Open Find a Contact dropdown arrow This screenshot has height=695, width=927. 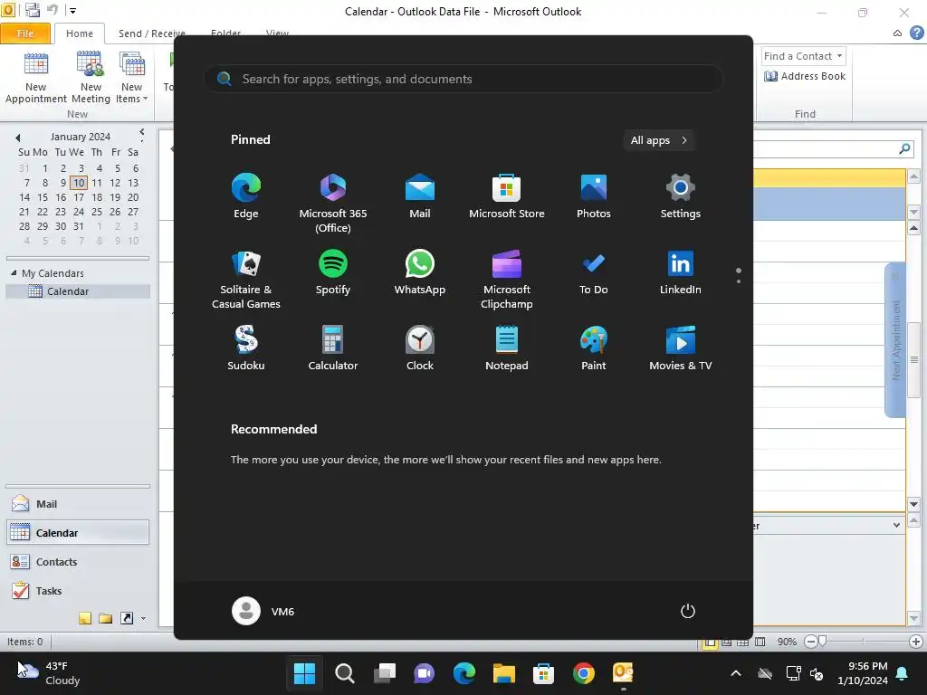coord(839,56)
